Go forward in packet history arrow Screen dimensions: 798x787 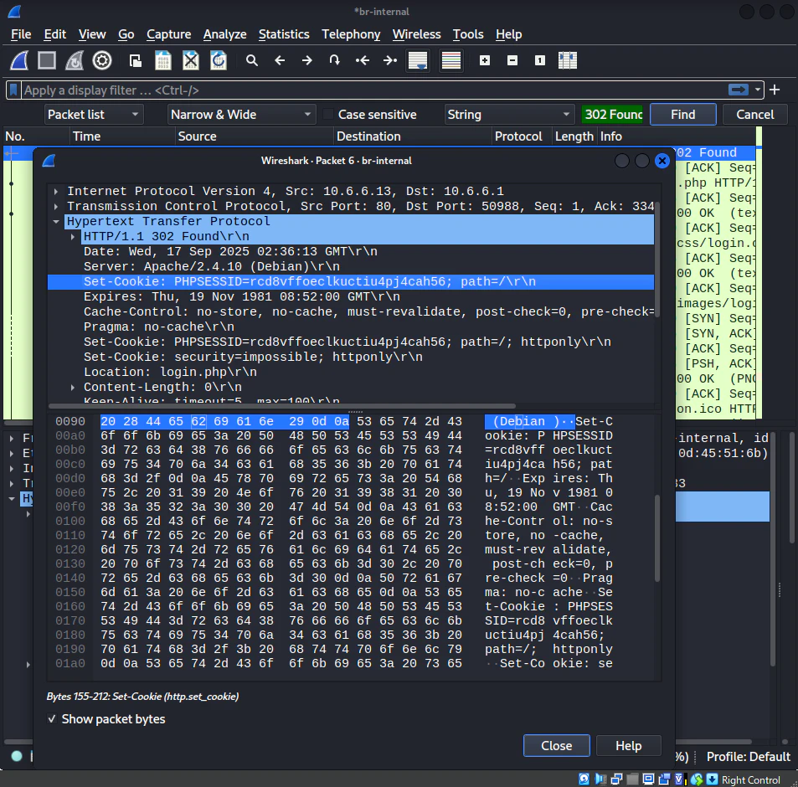tap(306, 60)
